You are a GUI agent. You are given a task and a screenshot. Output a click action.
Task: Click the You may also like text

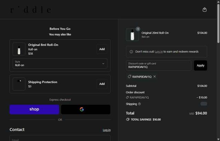60,34
